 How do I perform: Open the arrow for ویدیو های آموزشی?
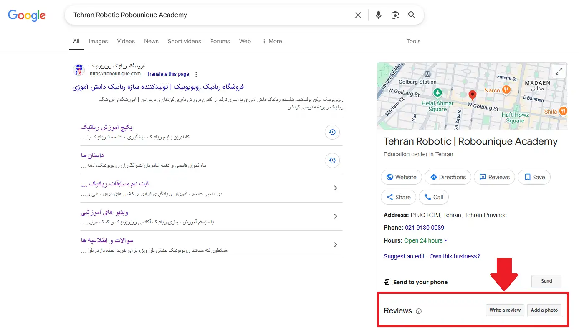click(x=336, y=216)
